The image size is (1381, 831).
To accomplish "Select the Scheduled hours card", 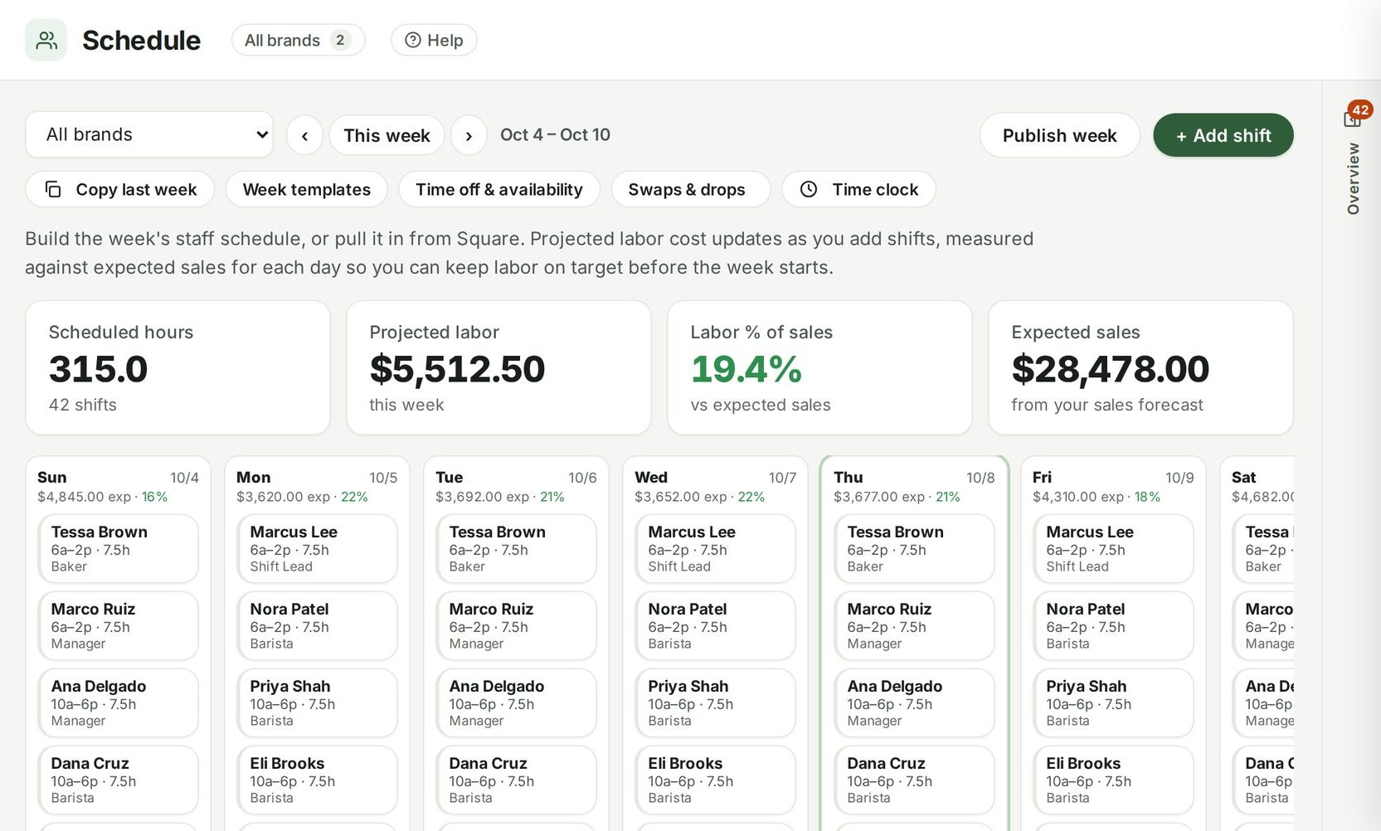I will pos(177,367).
